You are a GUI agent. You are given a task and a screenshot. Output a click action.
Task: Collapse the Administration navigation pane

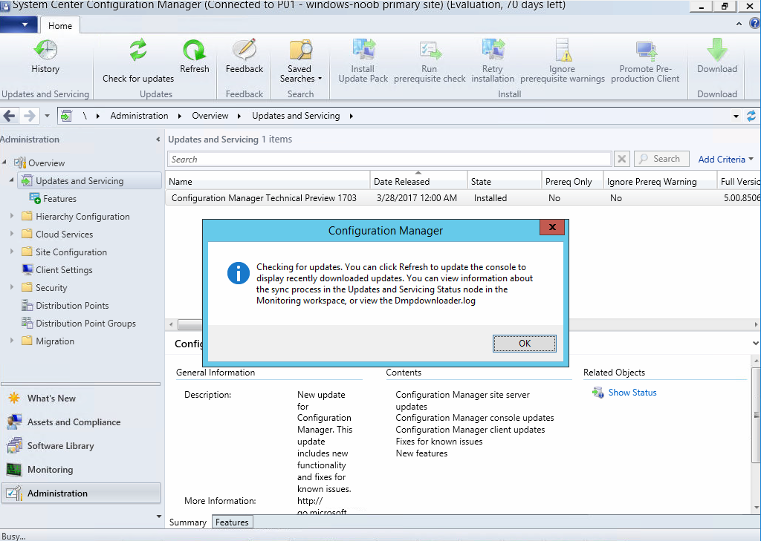click(158, 140)
